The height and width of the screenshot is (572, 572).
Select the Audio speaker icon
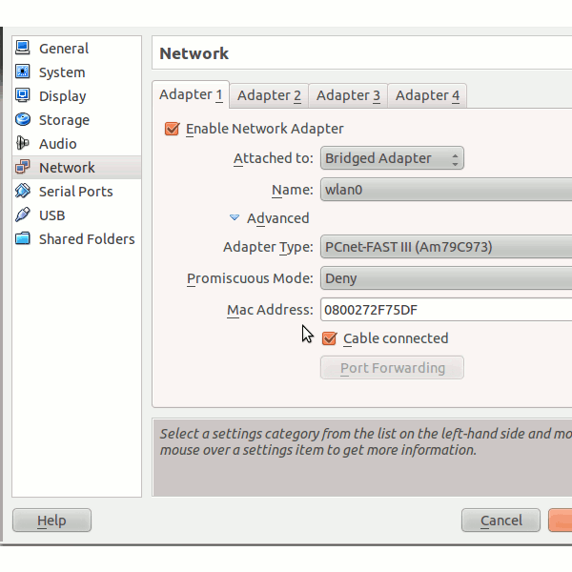point(22,144)
